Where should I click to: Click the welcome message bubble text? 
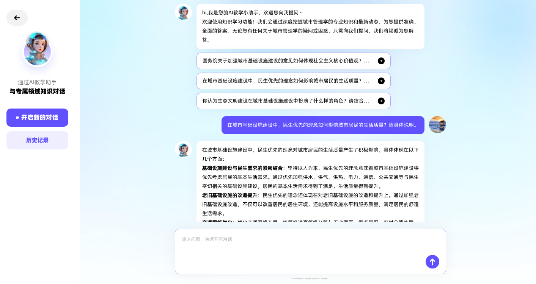coord(310,26)
